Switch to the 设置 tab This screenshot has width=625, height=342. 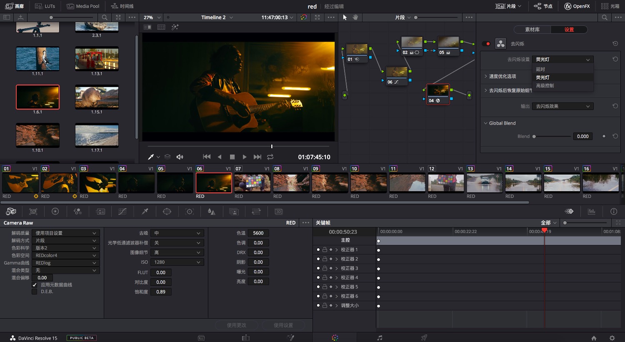[x=569, y=30]
